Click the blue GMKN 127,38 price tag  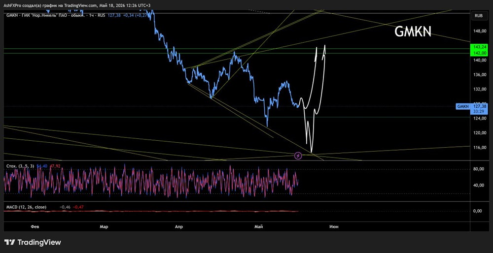coord(472,107)
